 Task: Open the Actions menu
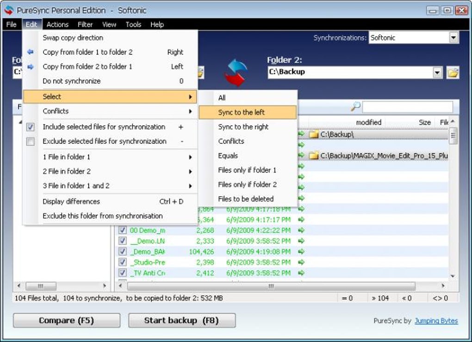(57, 25)
